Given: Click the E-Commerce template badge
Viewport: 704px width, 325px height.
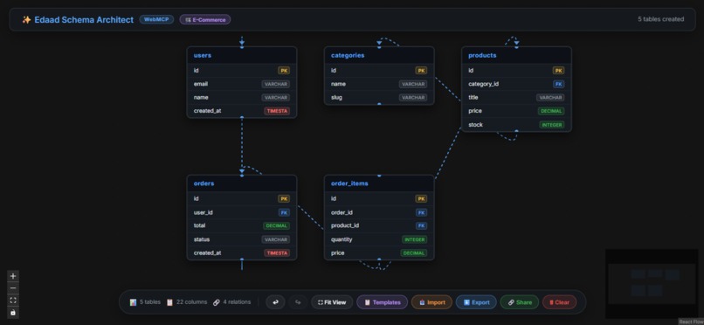Looking at the screenshot, I should 205,20.
